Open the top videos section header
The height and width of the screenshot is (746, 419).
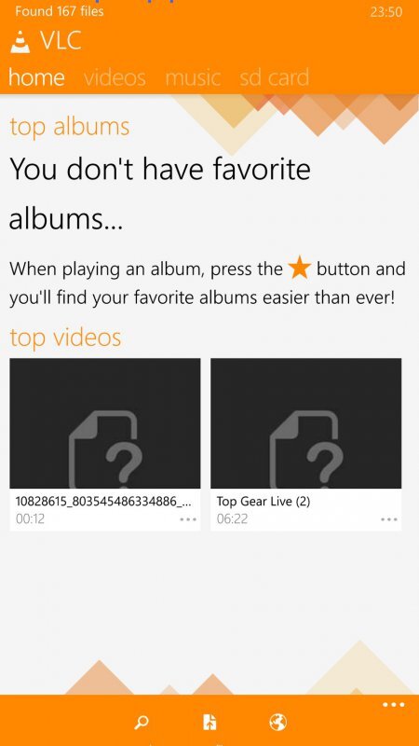(x=65, y=338)
